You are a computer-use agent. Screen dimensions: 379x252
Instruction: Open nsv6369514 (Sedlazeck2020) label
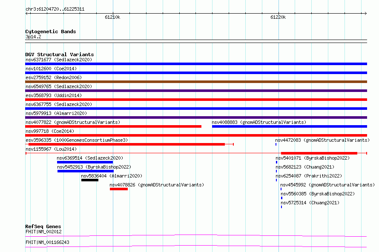click(90, 158)
